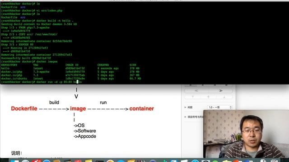Click the CREATED column header

coord(103,65)
